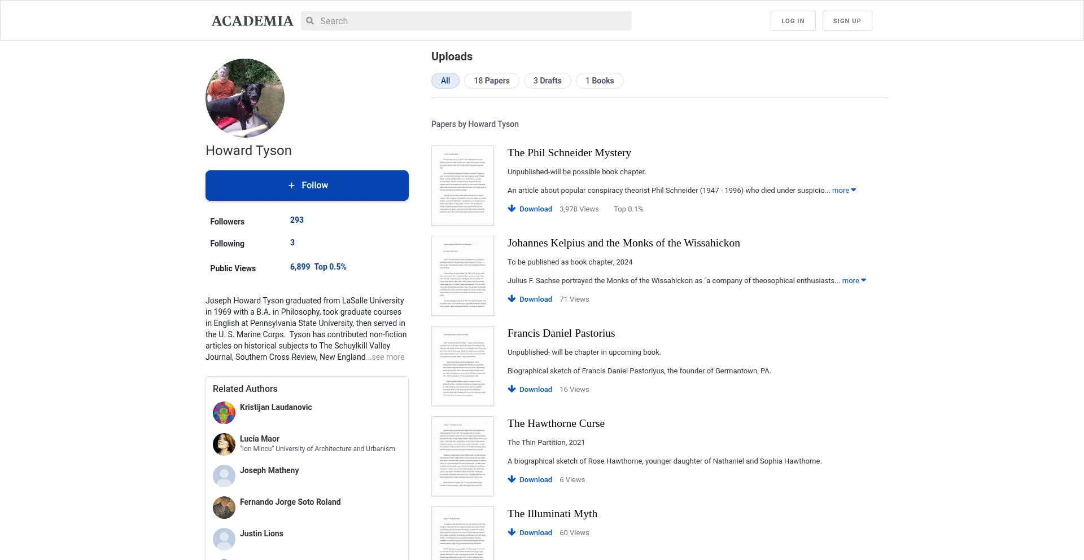Viewport: 1084px width, 560px height.
Task: Click Ion Mincu University affiliation text
Action: click(x=317, y=449)
